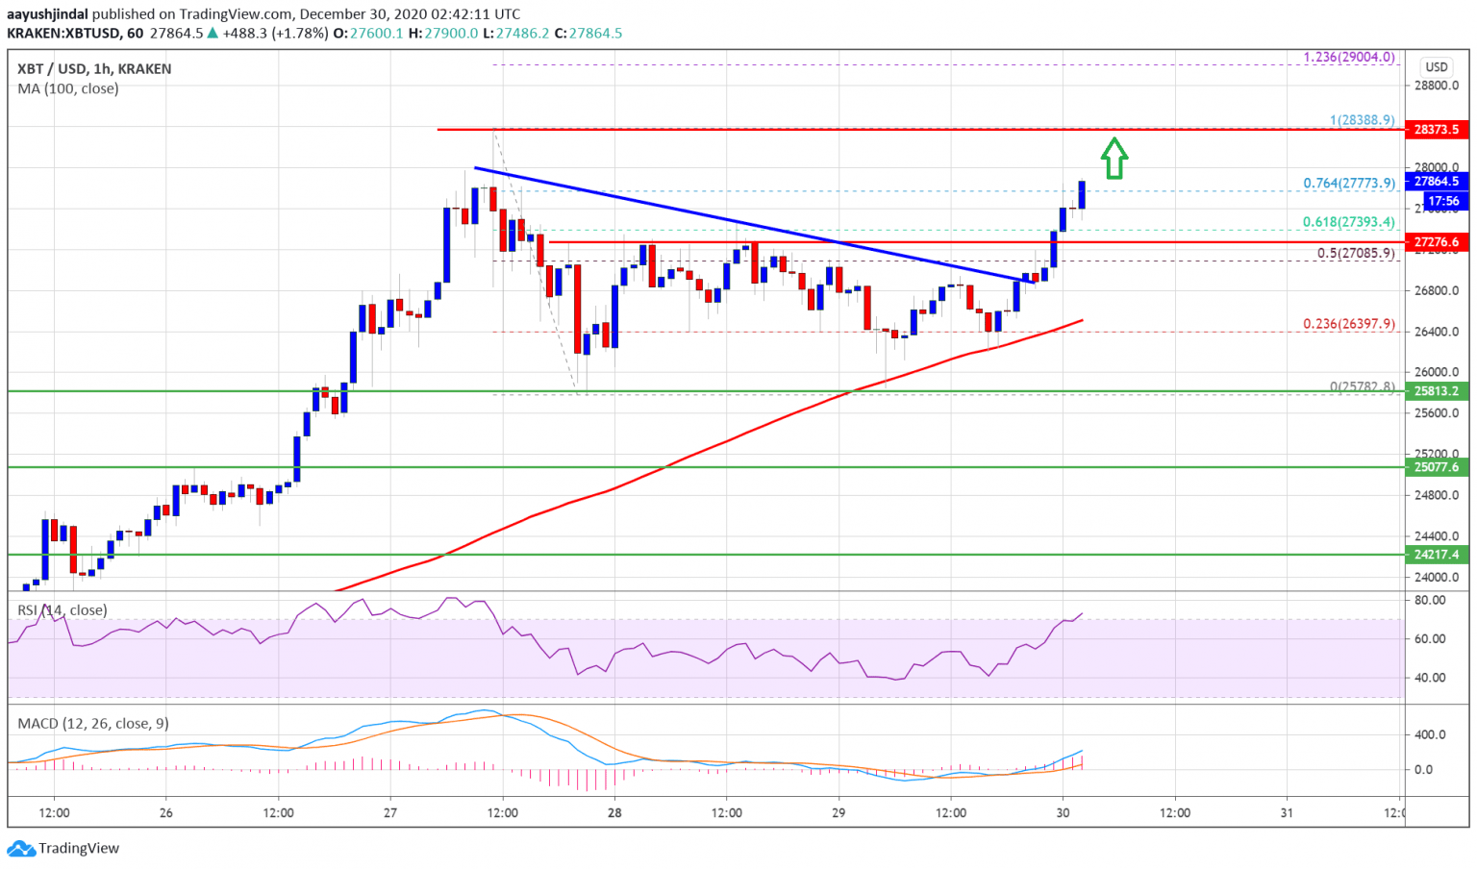This screenshot has height=869, width=1477.
Task: Click the RSI (14, close) indicator label
Action: coord(63,610)
